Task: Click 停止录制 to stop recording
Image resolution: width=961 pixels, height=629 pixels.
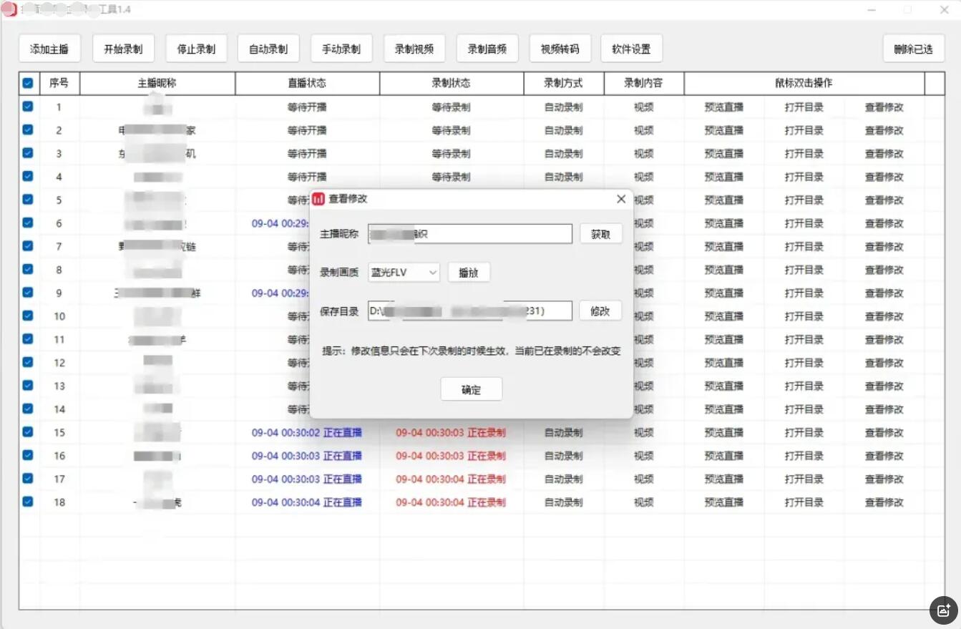Action: (196, 48)
